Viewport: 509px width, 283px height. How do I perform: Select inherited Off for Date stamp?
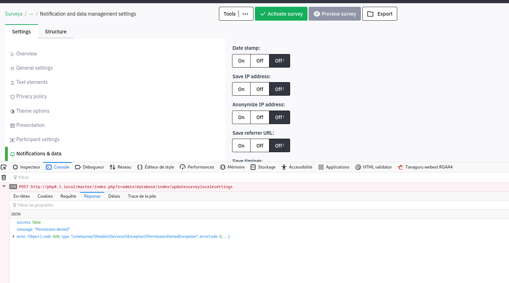280,61
